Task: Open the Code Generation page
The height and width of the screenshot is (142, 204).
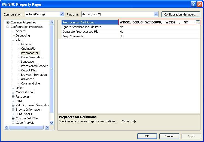Action: (32, 57)
